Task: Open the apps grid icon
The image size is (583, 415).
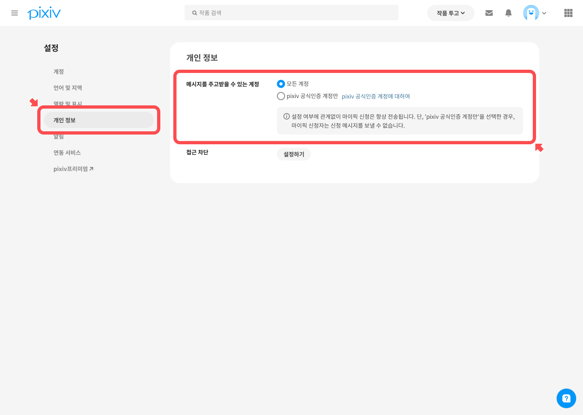Action: 568,13
